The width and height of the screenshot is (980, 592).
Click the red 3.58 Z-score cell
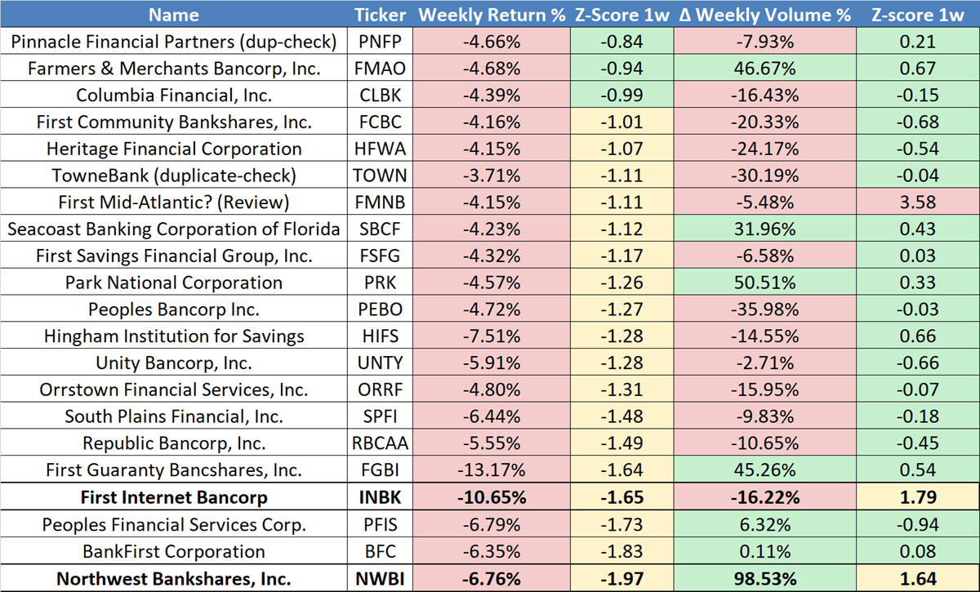pos(918,202)
